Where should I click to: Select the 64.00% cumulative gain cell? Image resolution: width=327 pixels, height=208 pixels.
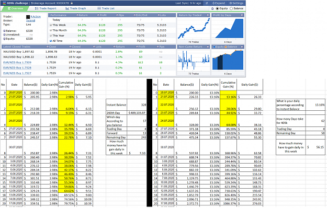click(x=228, y=121)
